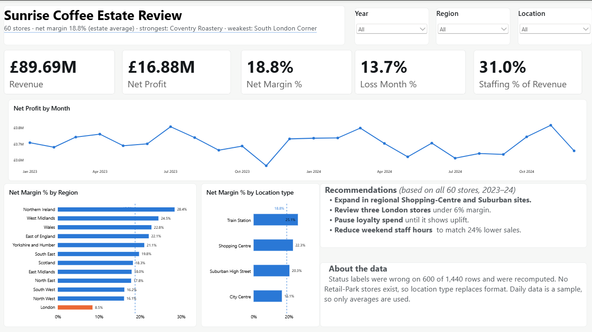Click the "Sunrise Coffee Estate Review" heading
The width and height of the screenshot is (592, 332).
click(93, 15)
